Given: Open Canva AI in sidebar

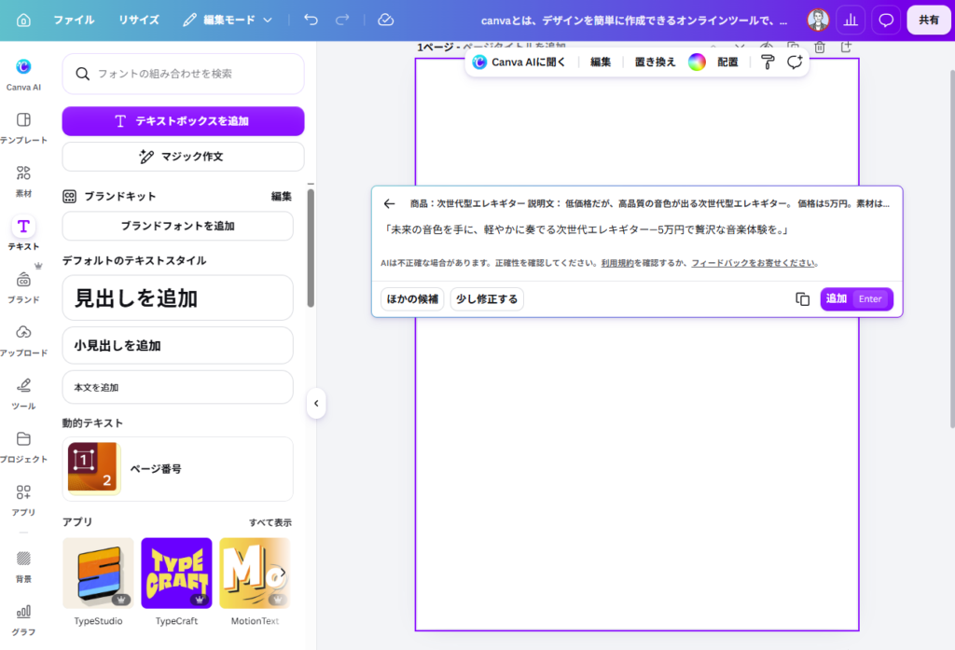Looking at the screenshot, I should tap(23, 75).
